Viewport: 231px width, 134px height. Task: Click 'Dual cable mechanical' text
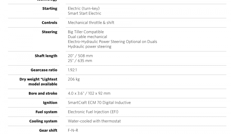(88, 37)
